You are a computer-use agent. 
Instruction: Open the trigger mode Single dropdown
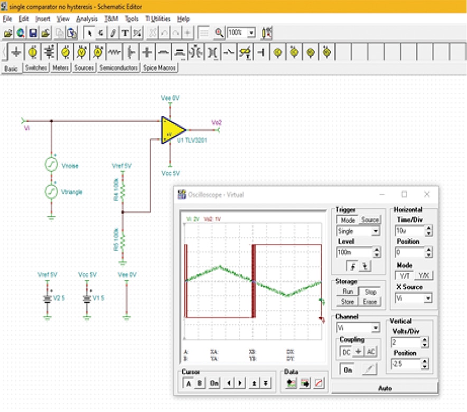point(376,231)
